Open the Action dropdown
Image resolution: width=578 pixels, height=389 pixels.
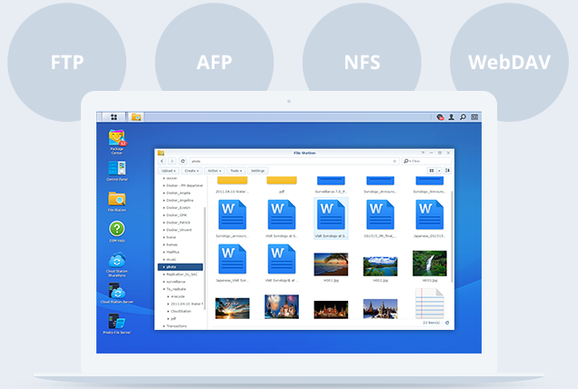[x=214, y=171]
